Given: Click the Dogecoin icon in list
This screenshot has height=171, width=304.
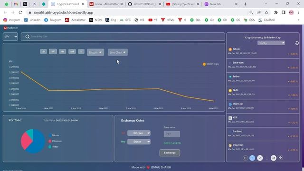Looking at the screenshot, I should (230, 145).
